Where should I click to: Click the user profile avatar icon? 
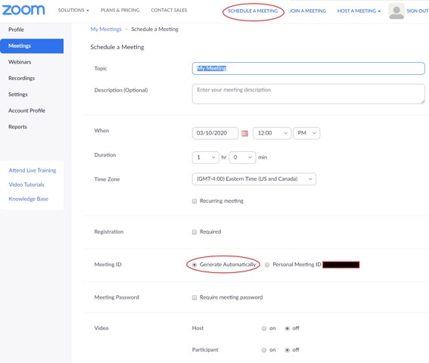pyautogui.click(x=396, y=11)
